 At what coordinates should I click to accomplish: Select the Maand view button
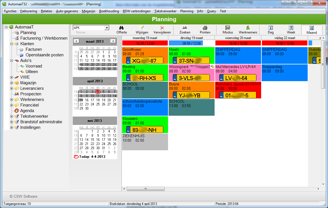(312, 30)
